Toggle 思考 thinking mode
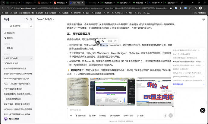 [93, 116]
